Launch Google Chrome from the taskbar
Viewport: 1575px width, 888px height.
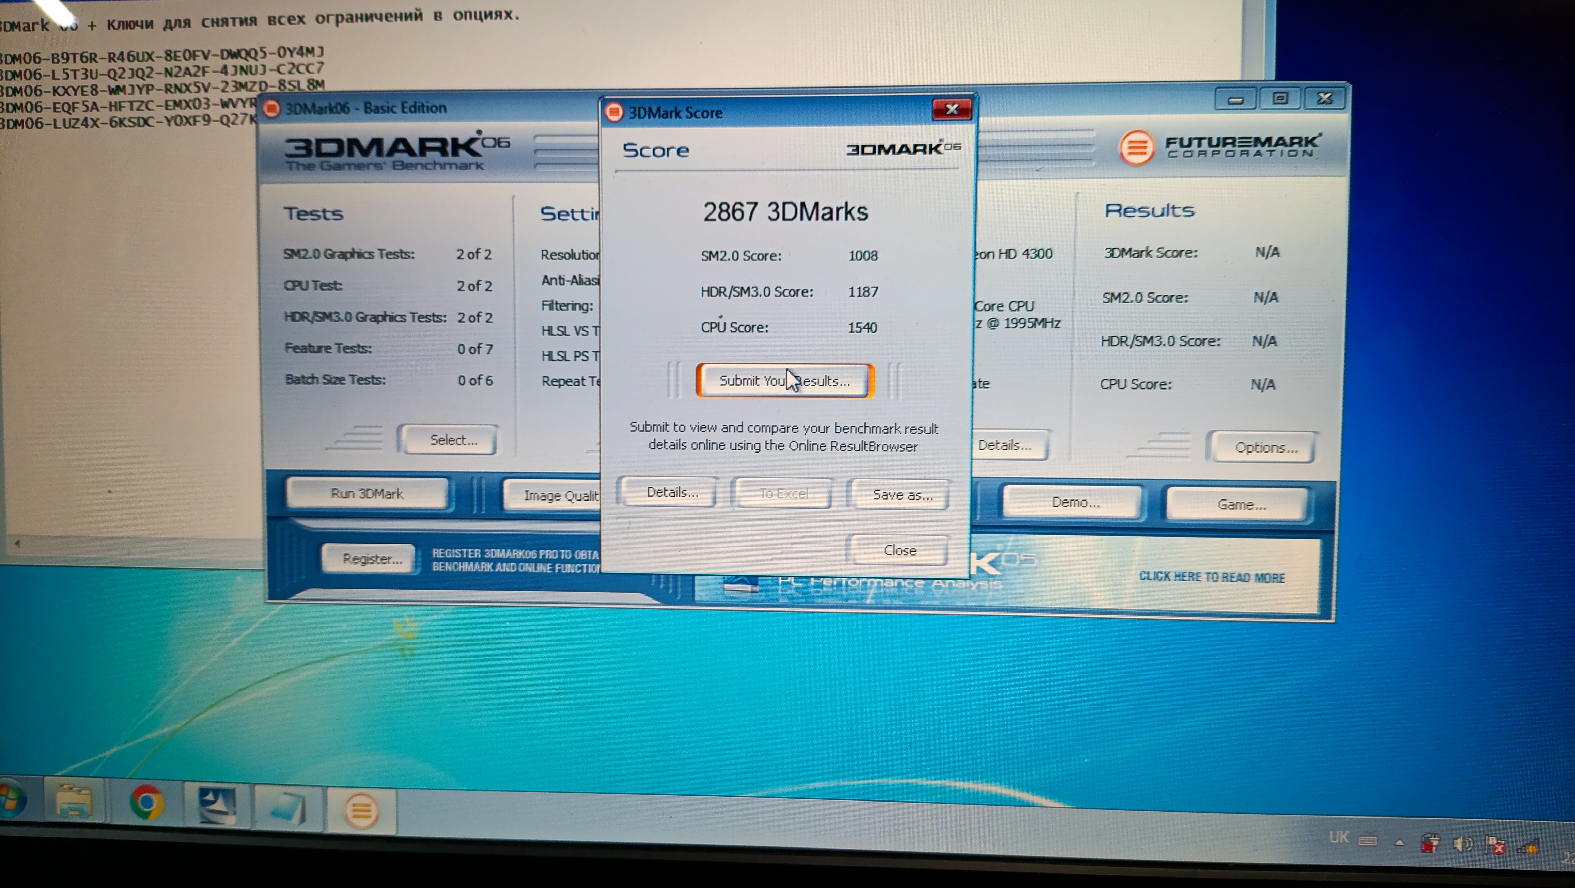coord(147,803)
